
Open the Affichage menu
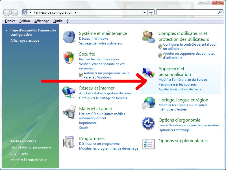(42, 21)
